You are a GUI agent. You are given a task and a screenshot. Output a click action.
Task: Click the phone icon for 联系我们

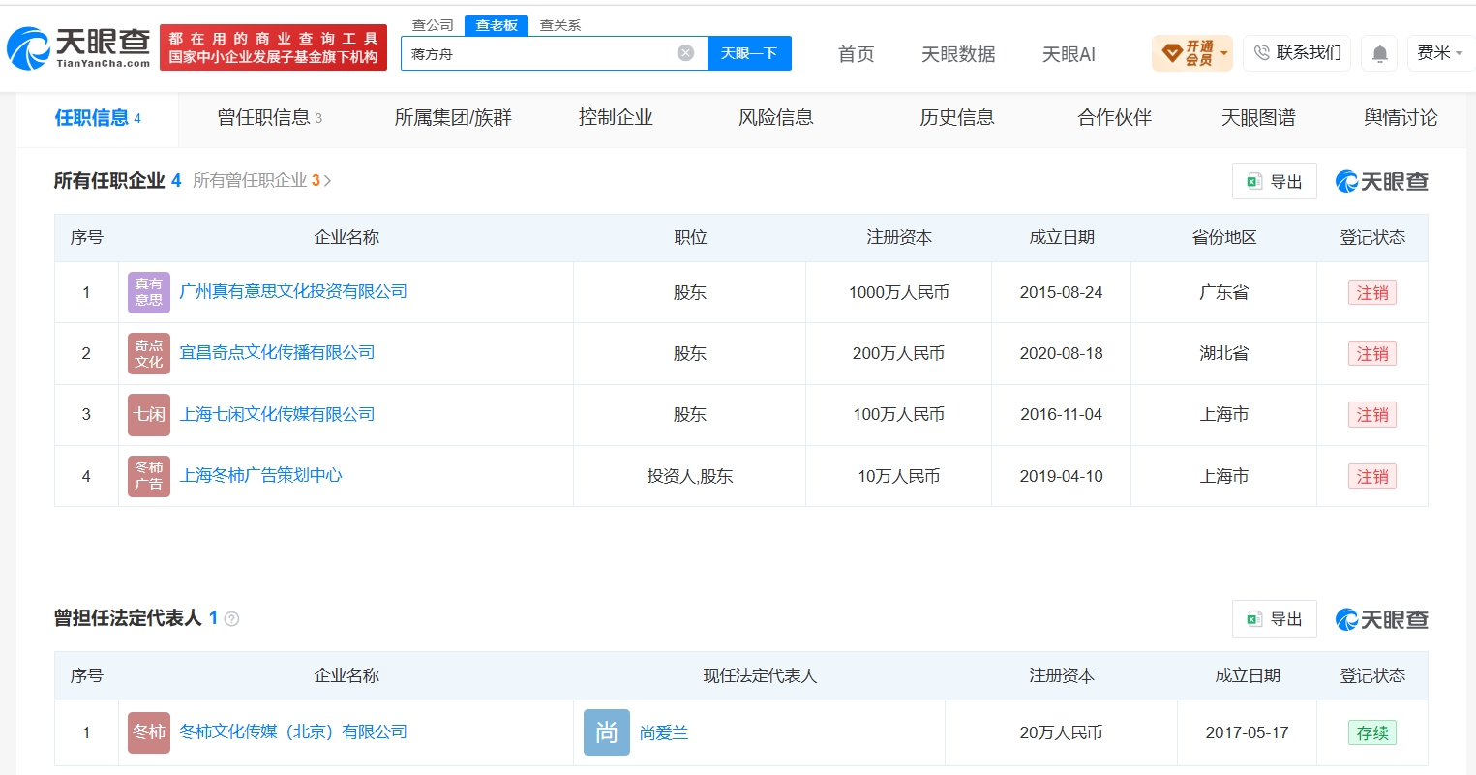coord(1262,53)
